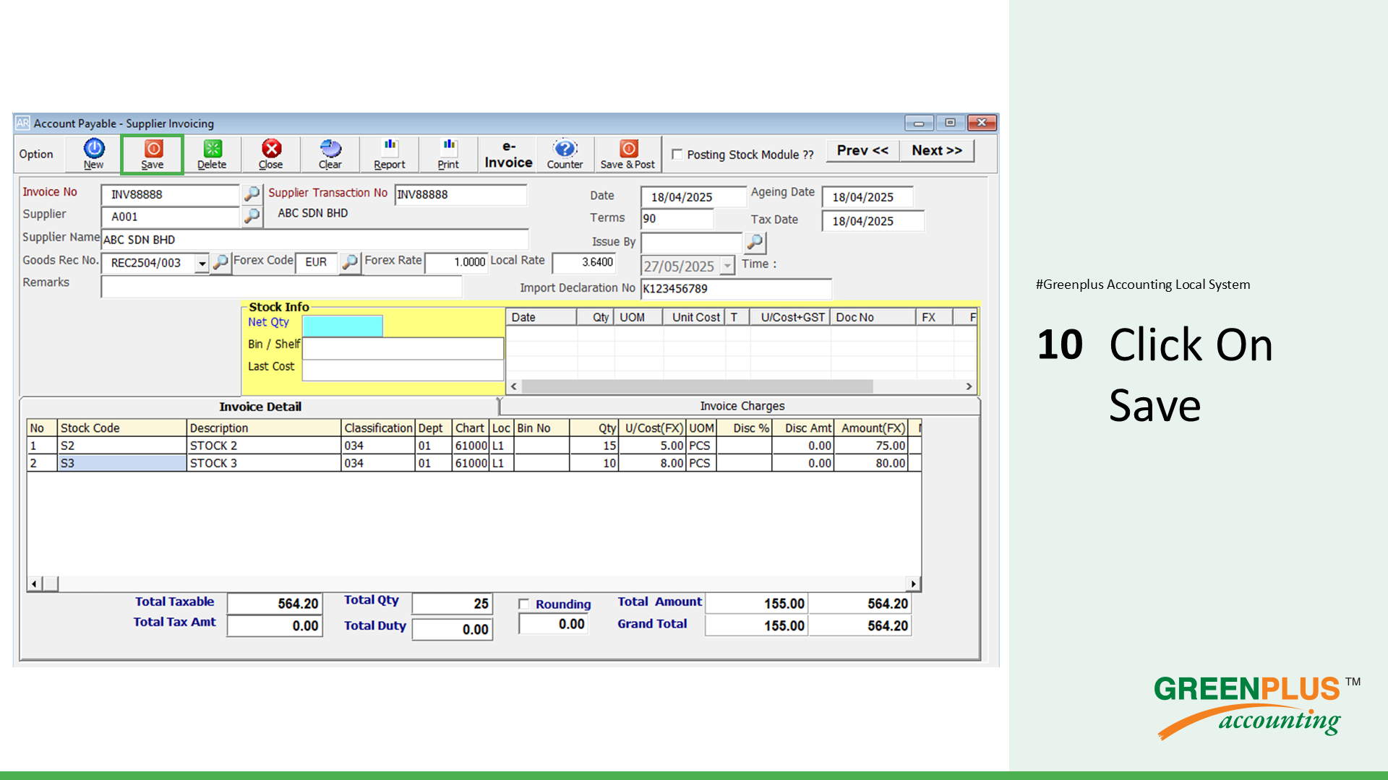Click the STOCK 3 description cell
The image size is (1388, 780).
tap(263, 463)
